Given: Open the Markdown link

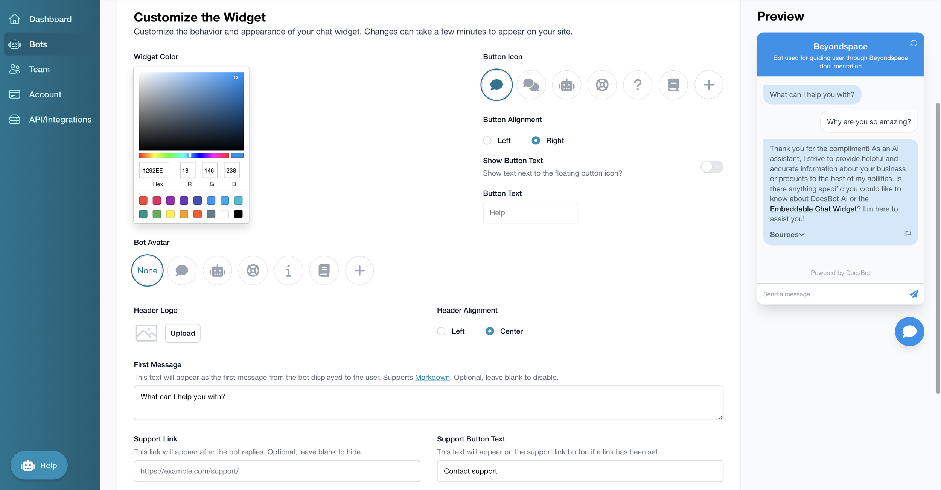Looking at the screenshot, I should (x=432, y=377).
